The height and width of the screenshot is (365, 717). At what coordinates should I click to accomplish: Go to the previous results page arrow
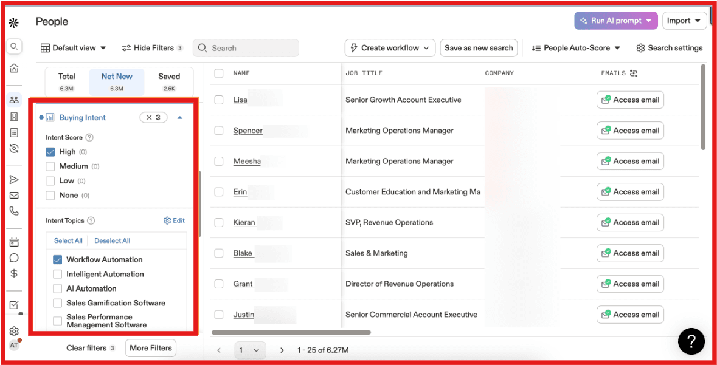tap(218, 350)
